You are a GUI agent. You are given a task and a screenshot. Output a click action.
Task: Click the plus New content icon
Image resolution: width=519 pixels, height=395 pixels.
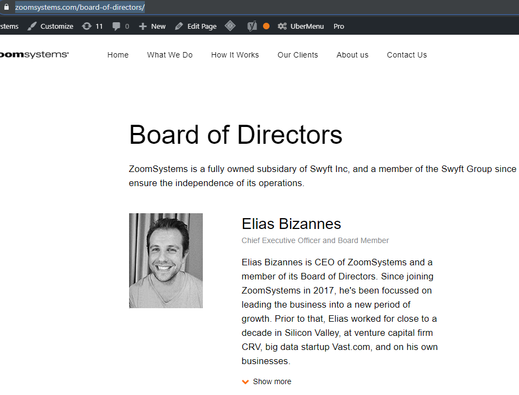143,26
